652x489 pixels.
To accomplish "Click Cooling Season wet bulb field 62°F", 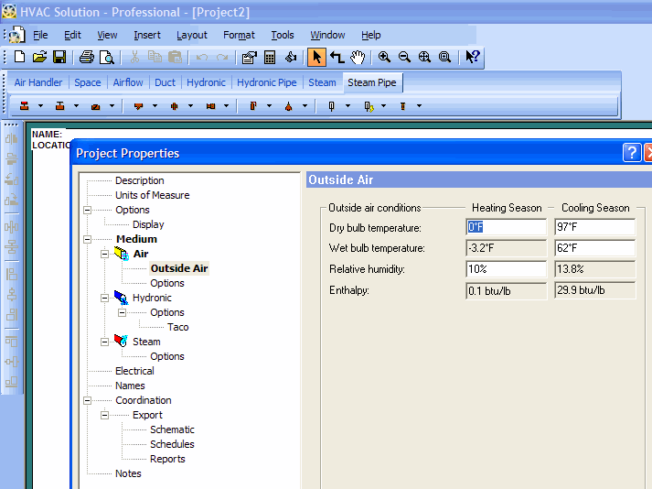I will [x=594, y=248].
